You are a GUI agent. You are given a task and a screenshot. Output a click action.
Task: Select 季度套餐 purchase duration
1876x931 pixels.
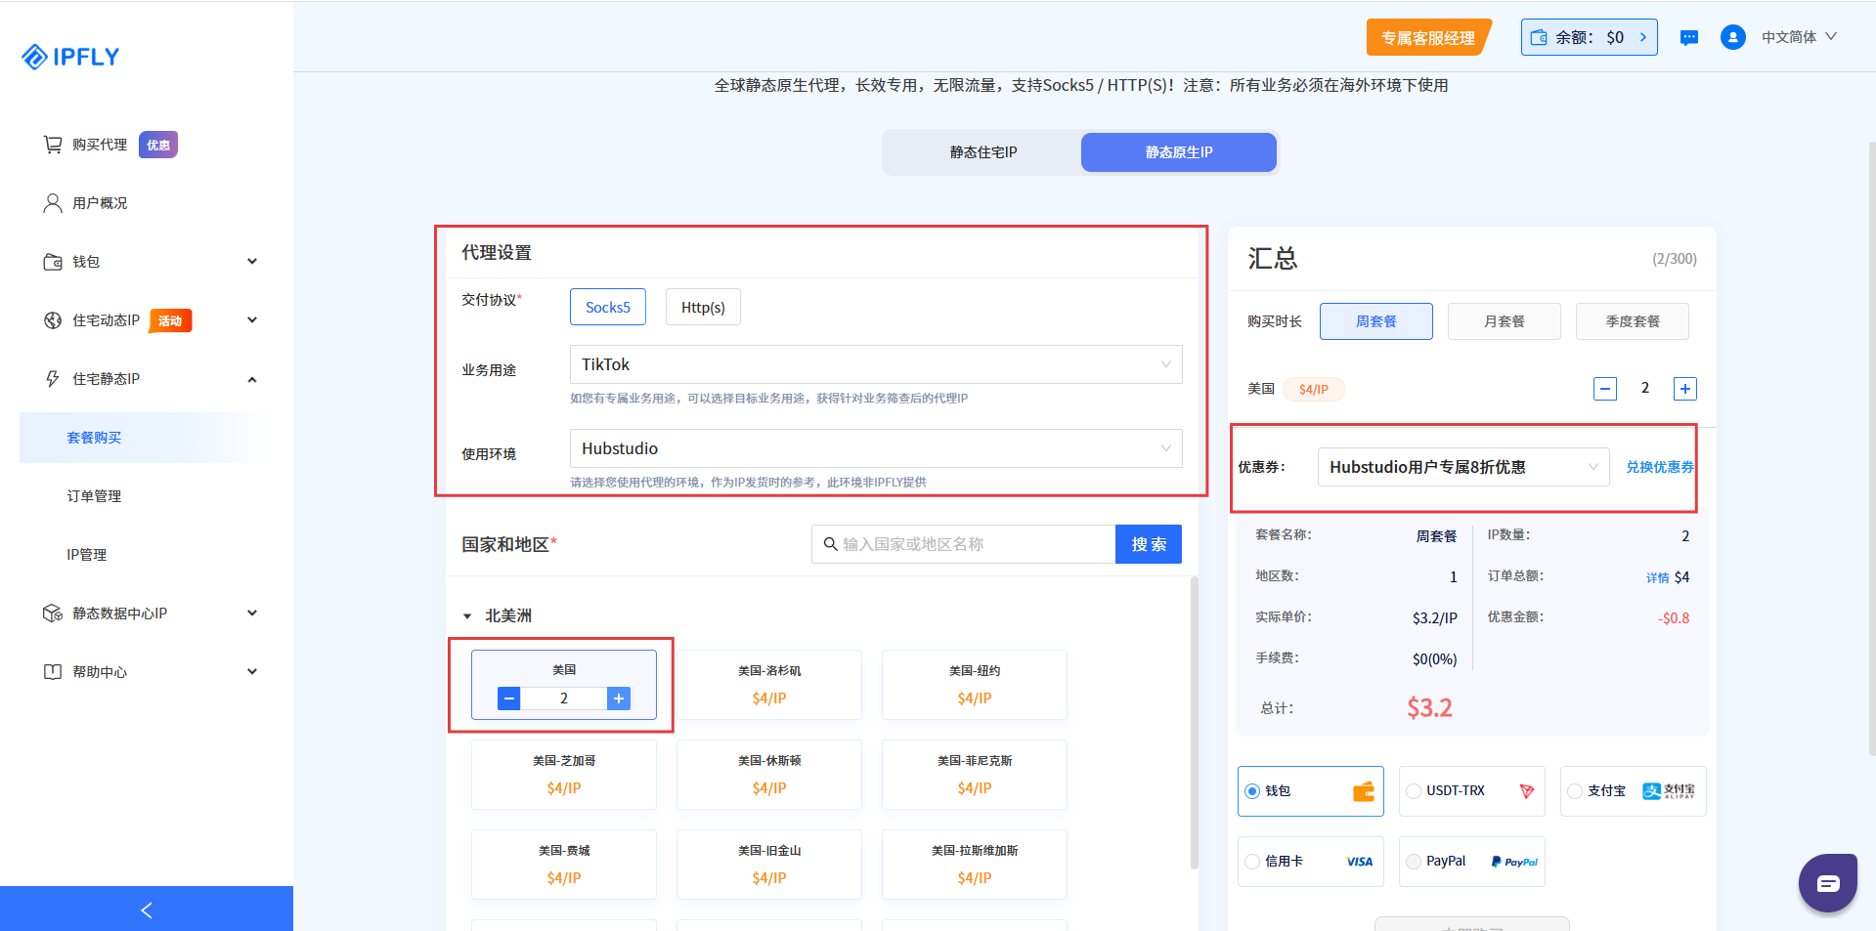click(1633, 321)
